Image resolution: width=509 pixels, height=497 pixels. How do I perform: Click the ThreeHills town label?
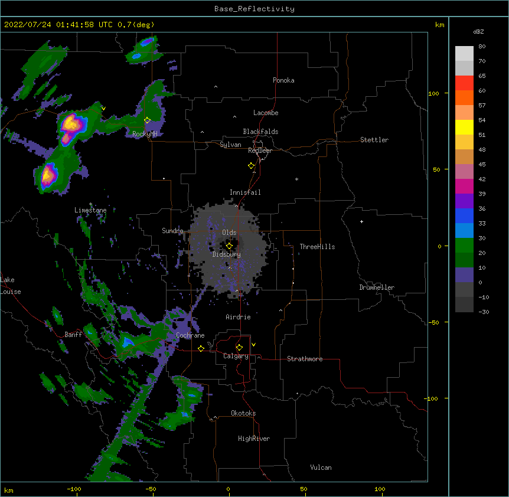pyautogui.click(x=317, y=247)
